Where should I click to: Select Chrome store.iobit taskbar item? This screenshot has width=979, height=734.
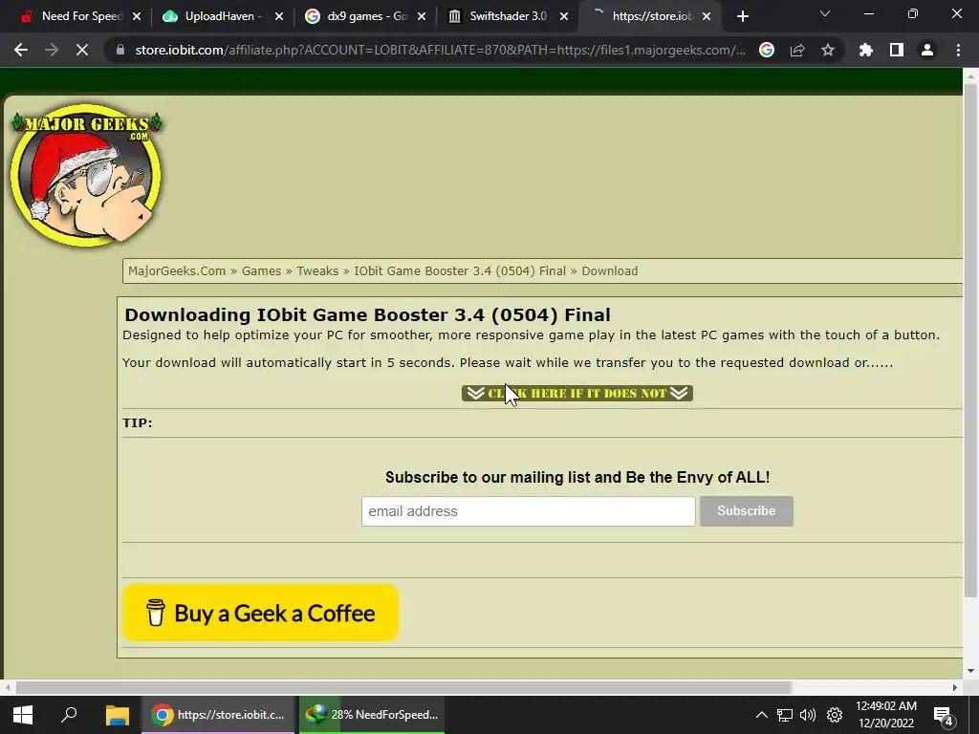[219, 715]
